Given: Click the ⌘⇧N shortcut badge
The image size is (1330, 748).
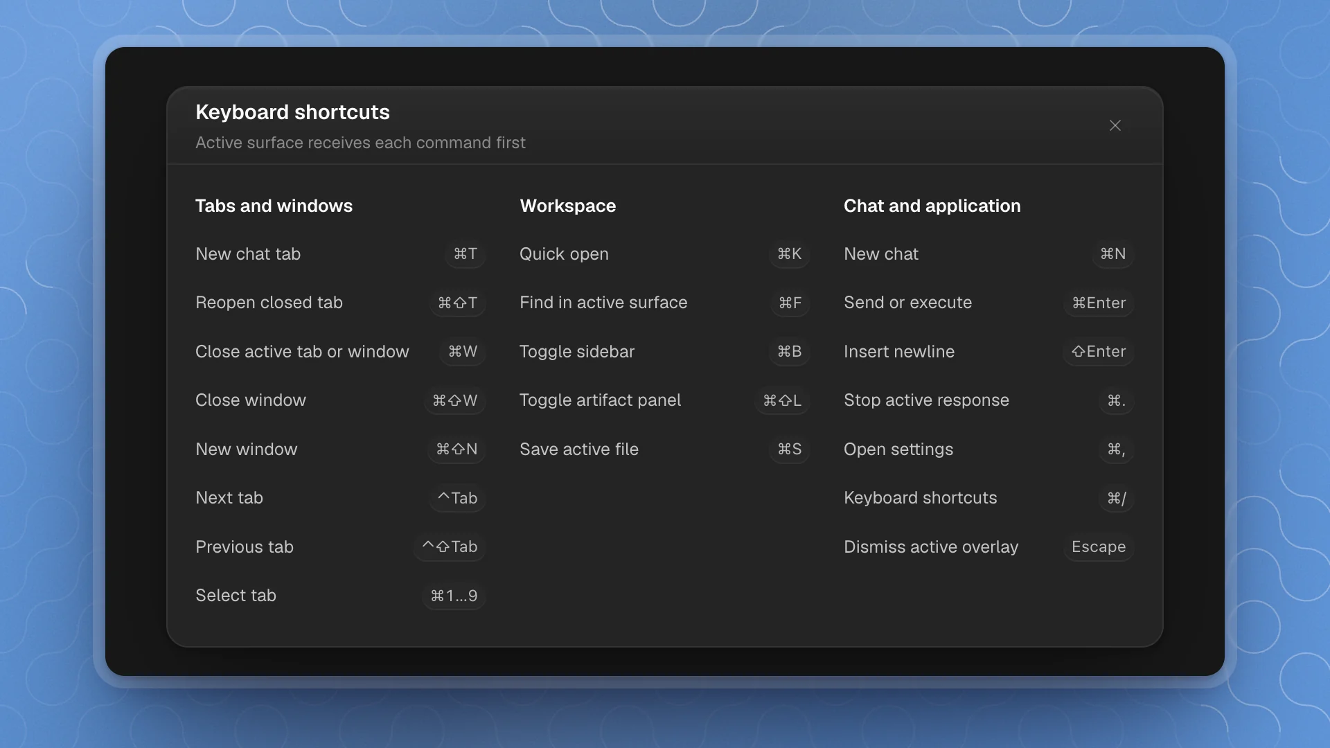Looking at the screenshot, I should (x=456, y=449).
